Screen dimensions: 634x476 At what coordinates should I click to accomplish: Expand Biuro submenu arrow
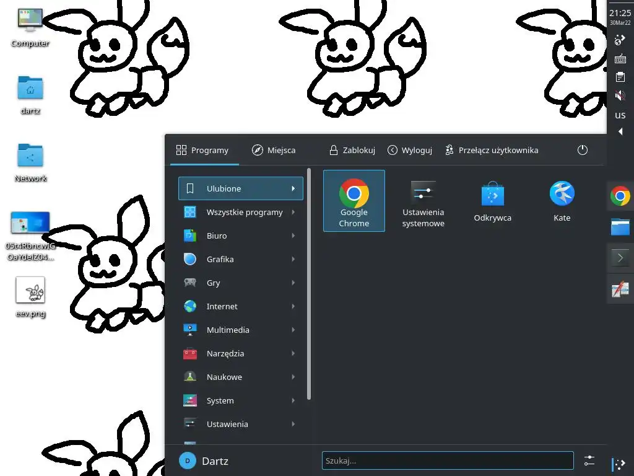pyautogui.click(x=293, y=236)
